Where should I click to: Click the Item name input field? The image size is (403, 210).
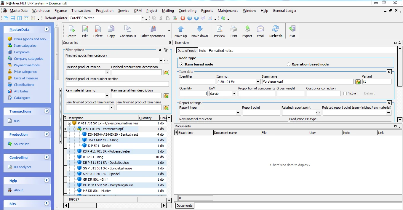coord(308,82)
